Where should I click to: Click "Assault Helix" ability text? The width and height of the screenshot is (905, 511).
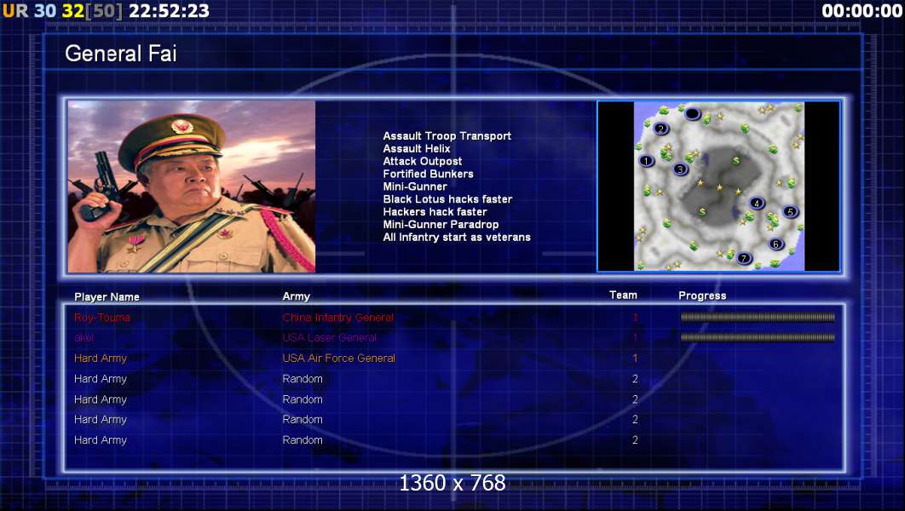pyautogui.click(x=416, y=149)
